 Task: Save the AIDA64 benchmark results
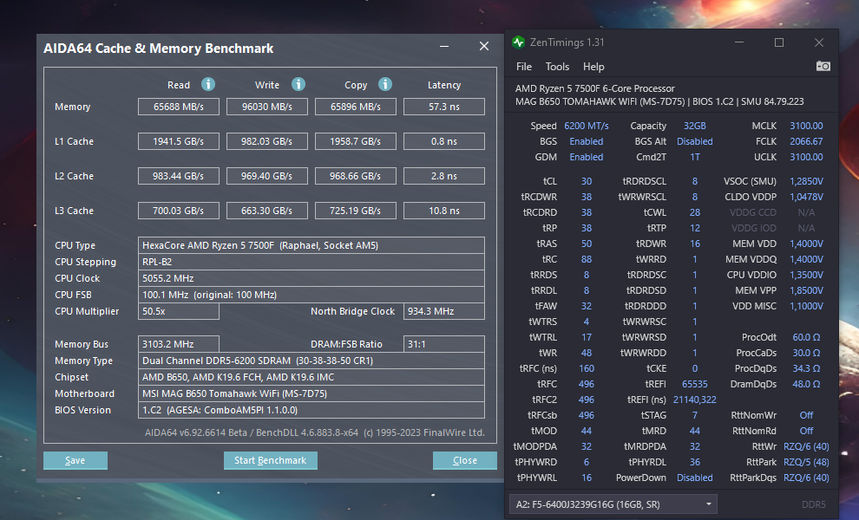tap(75, 460)
